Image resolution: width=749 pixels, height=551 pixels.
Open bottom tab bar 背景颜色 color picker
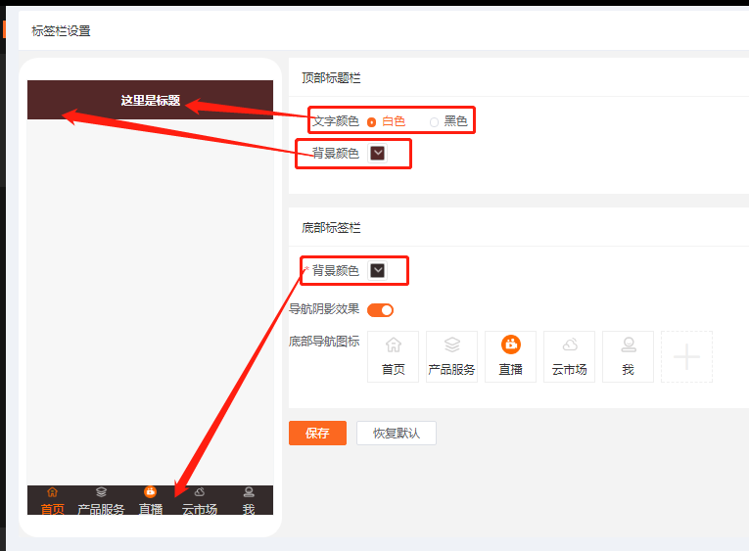pos(377,271)
